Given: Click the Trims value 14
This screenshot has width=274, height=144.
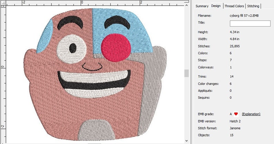Looking at the screenshot, I should 232,76.
